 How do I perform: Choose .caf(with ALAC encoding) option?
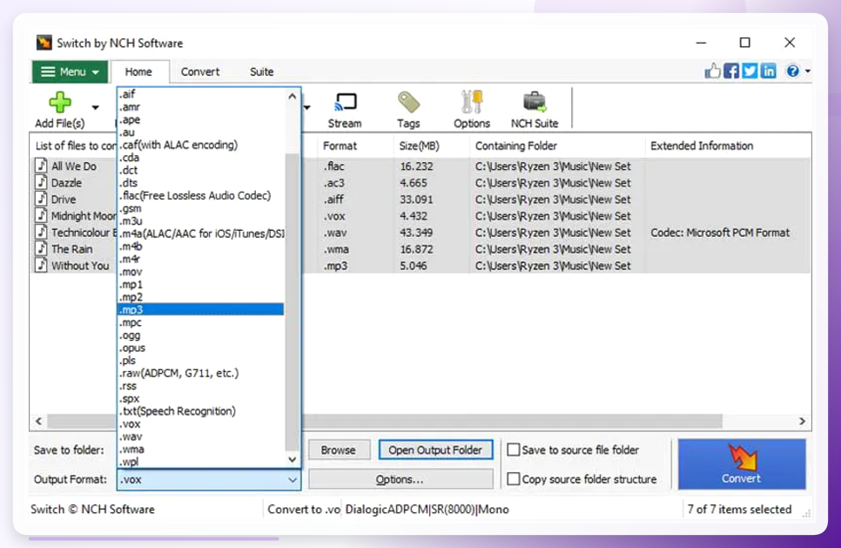point(200,145)
